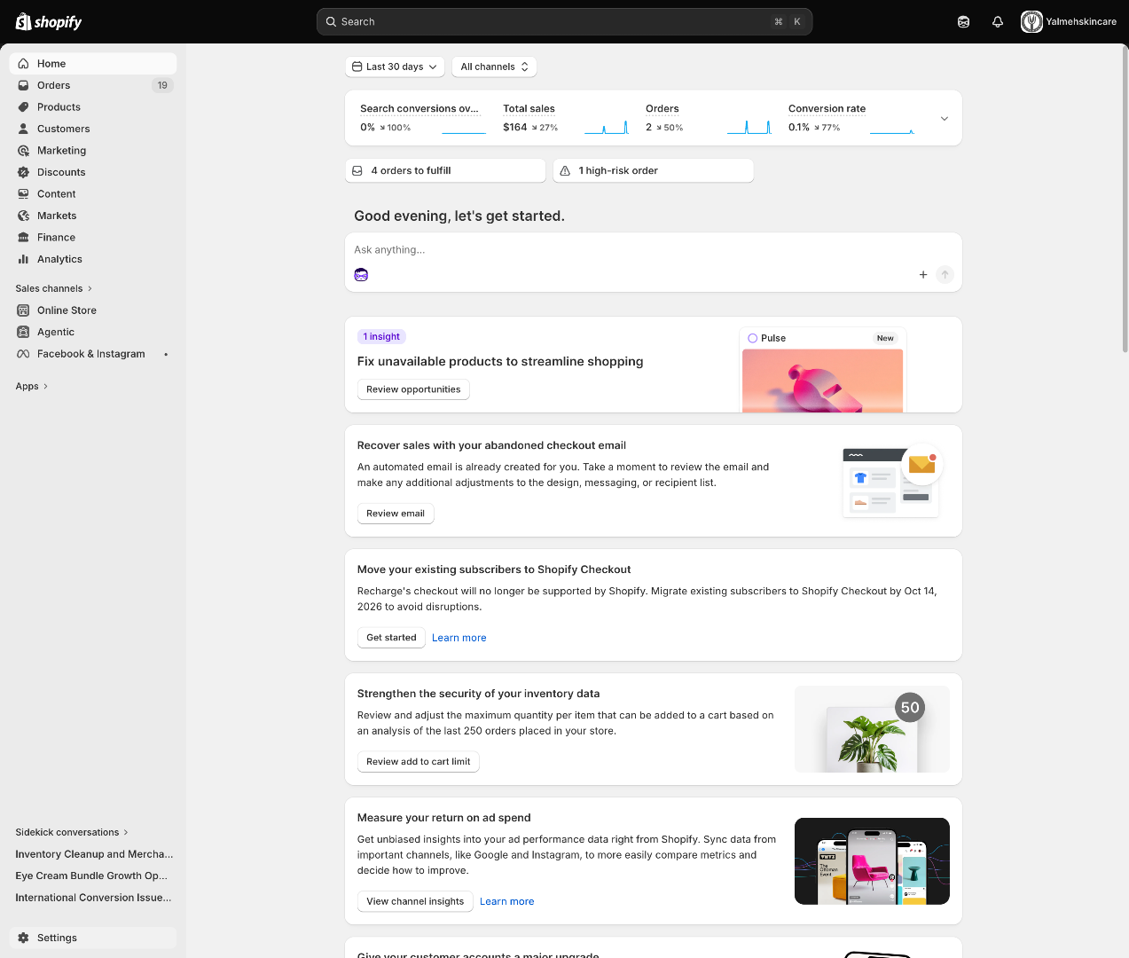Click the Orders metric in summary card
The height and width of the screenshot is (958, 1129).
coord(709,118)
